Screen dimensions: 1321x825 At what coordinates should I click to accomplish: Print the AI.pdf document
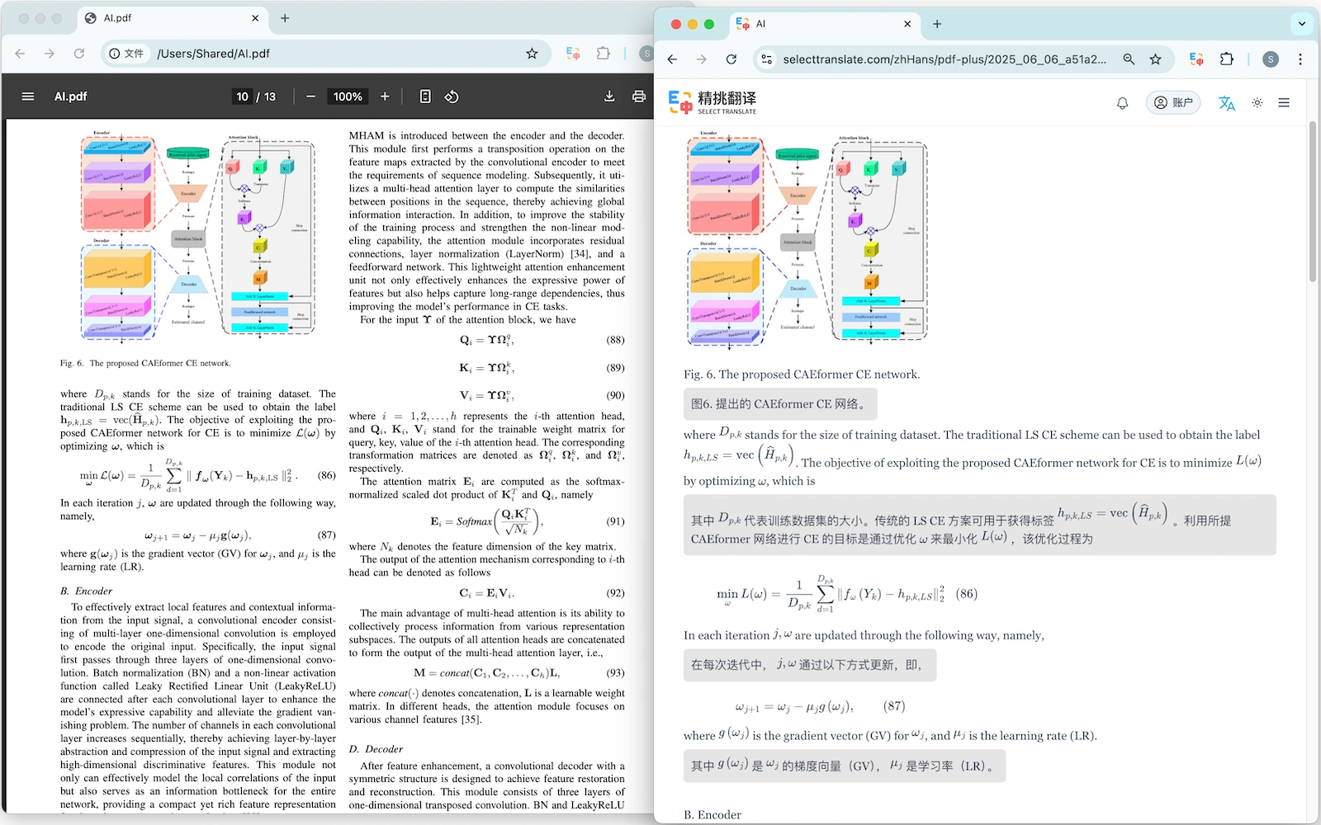click(638, 97)
